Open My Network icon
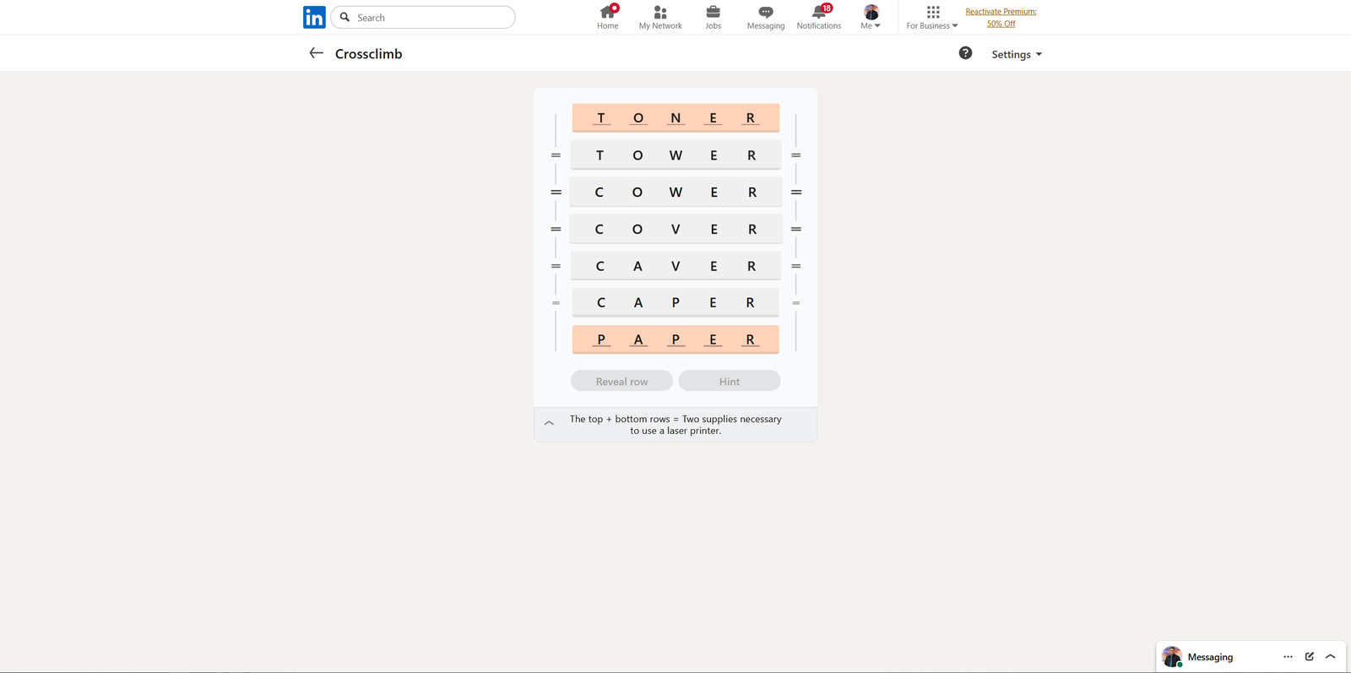Viewport: 1351px width, 673px height. pos(660,12)
